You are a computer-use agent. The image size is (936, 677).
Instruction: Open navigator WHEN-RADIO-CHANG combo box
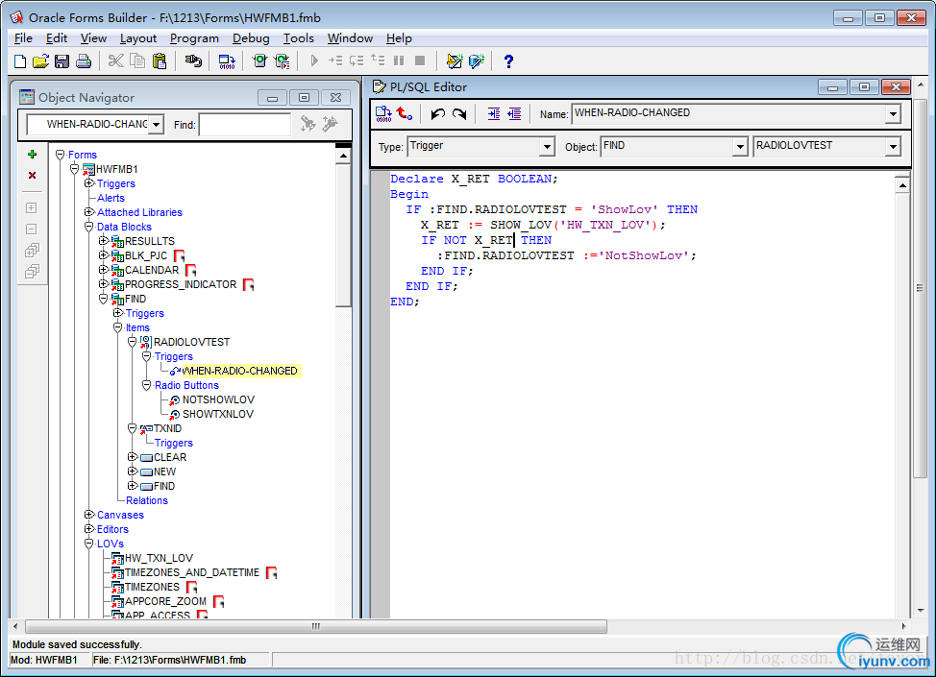click(157, 125)
